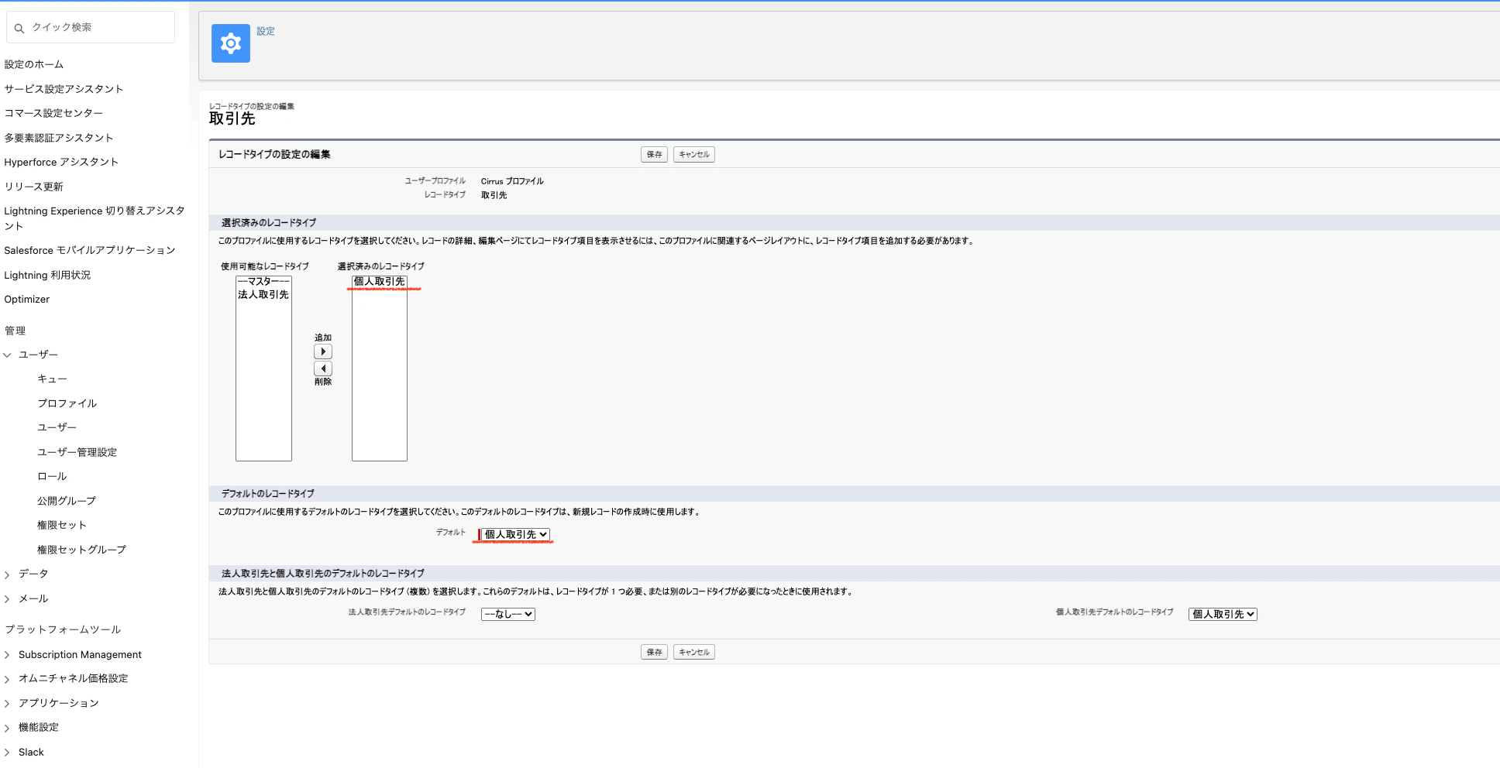The height and width of the screenshot is (768, 1500).
Task: Open ロール under ユーザー
Action: click(53, 476)
